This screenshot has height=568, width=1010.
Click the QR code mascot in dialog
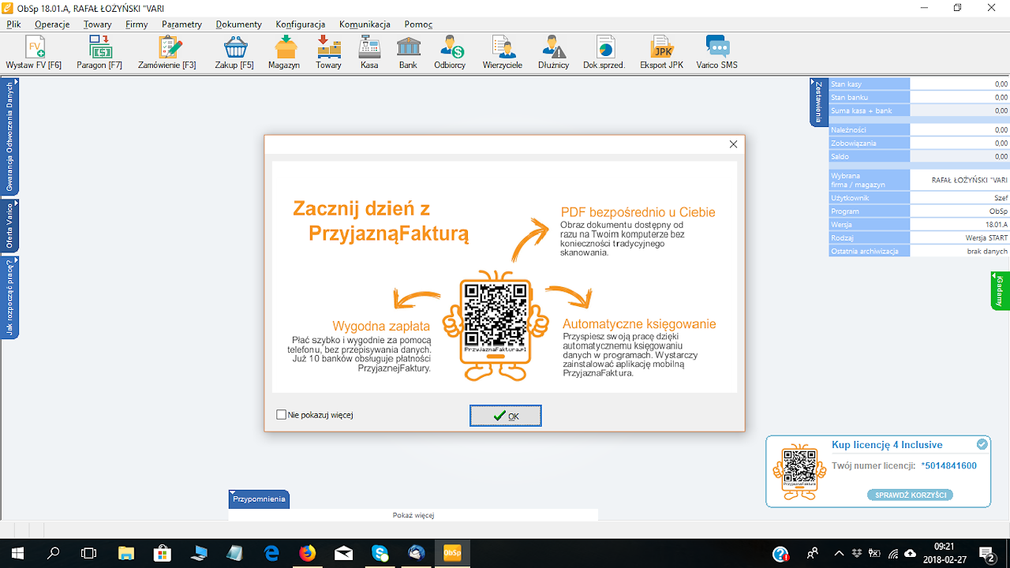tap(495, 325)
